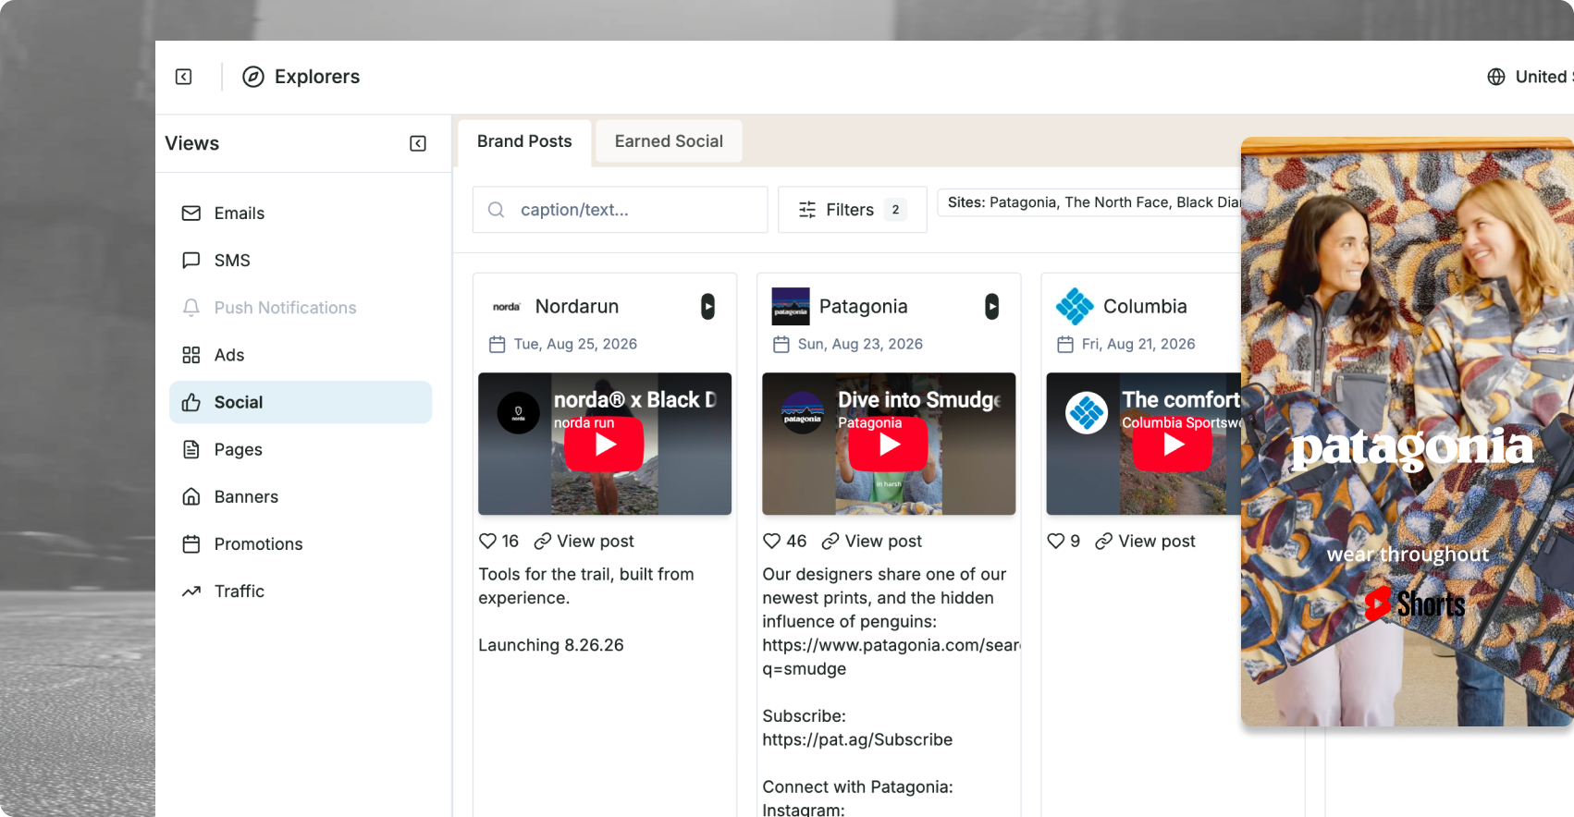Go to the Ads view
The width and height of the screenshot is (1574, 817).
(301, 355)
